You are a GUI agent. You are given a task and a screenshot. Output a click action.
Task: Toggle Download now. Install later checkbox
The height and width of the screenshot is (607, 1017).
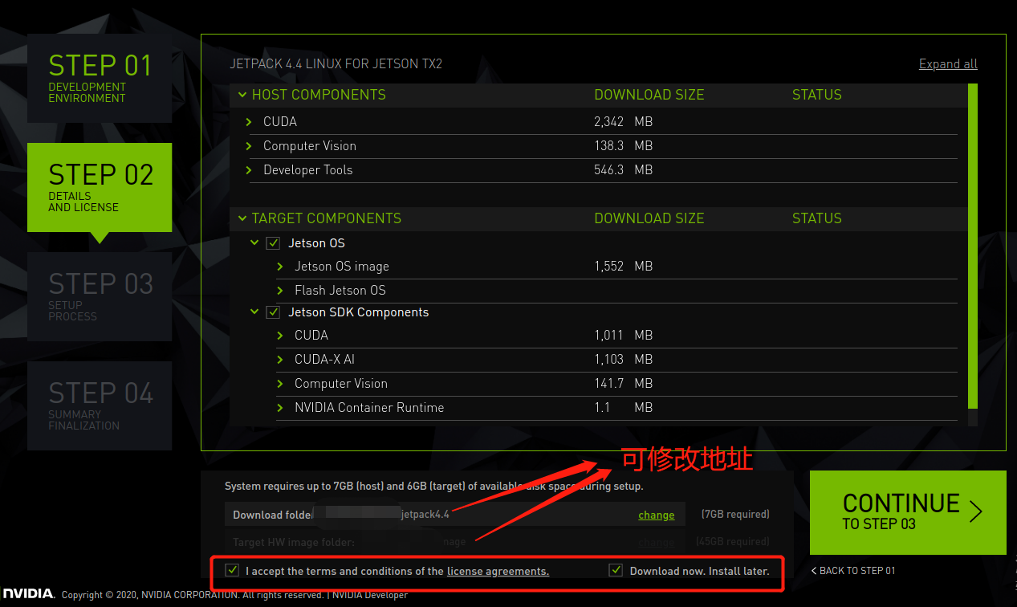click(616, 570)
